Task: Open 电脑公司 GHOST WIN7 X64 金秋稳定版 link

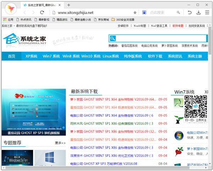Action: tap(112, 116)
